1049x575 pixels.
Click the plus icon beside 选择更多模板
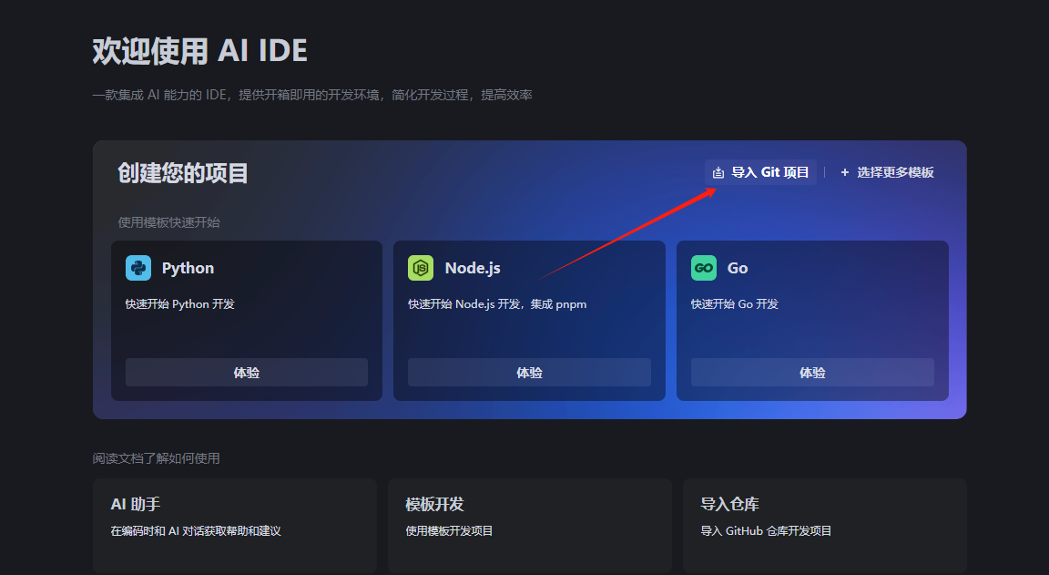(x=845, y=173)
